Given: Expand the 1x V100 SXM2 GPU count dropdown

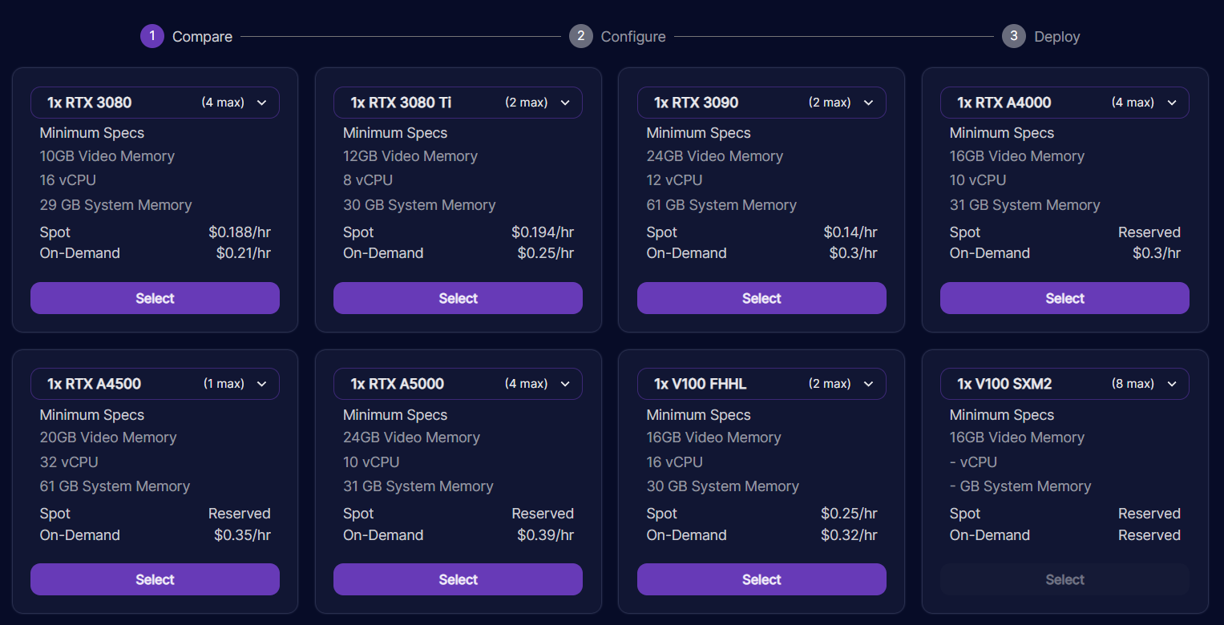Looking at the screenshot, I should (1064, 384).
